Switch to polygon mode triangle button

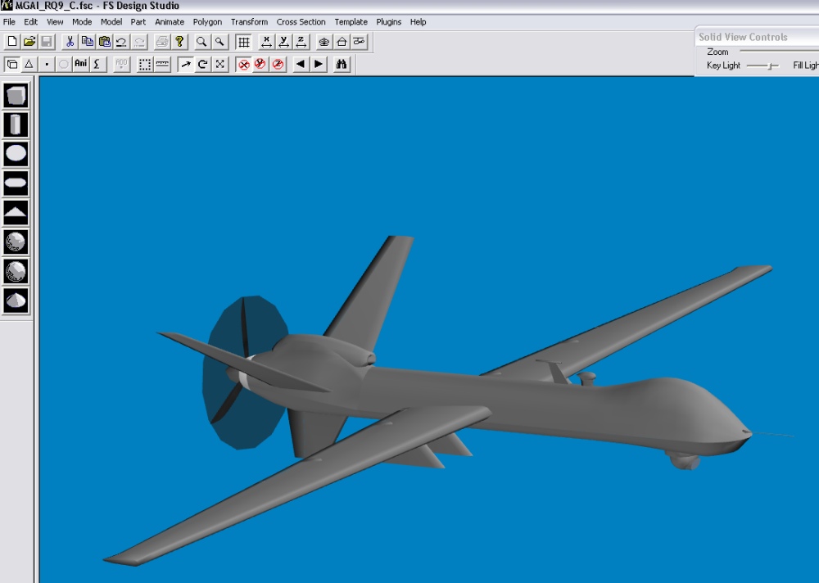(x=29, y=64)
